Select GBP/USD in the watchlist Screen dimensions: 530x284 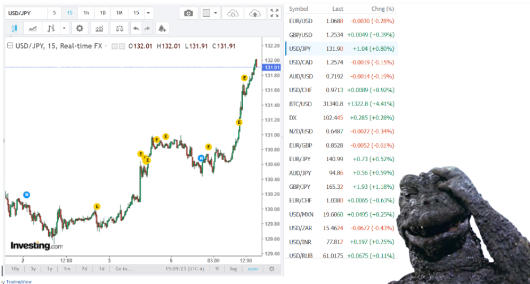342,35
